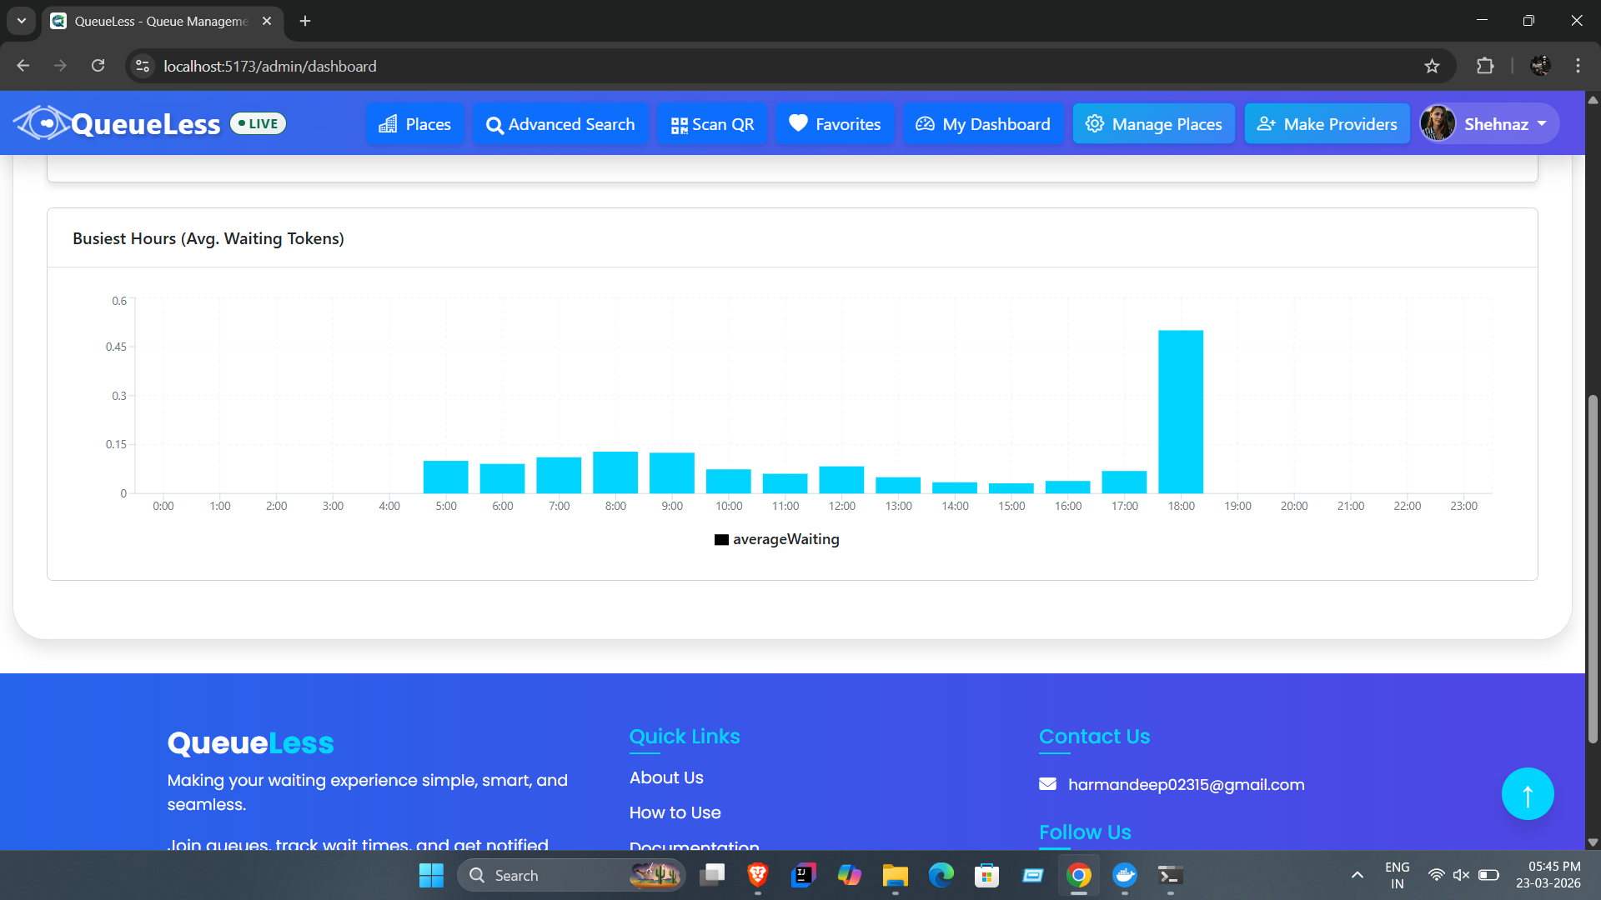The height and width of the screenshot is (900, 1601).
Task: Click the averageWaiting legend swatch
Action: click(721, 540)
